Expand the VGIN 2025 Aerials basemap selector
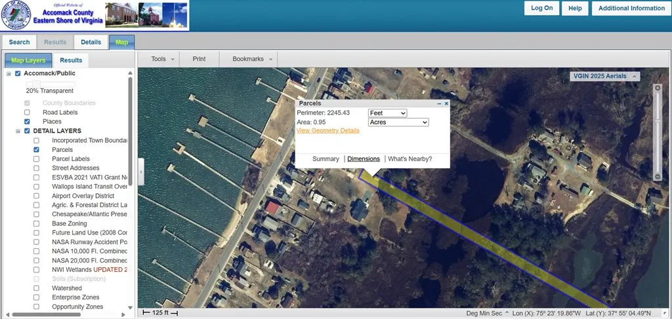This screenshot has height=319, width=672. (604, 76)
